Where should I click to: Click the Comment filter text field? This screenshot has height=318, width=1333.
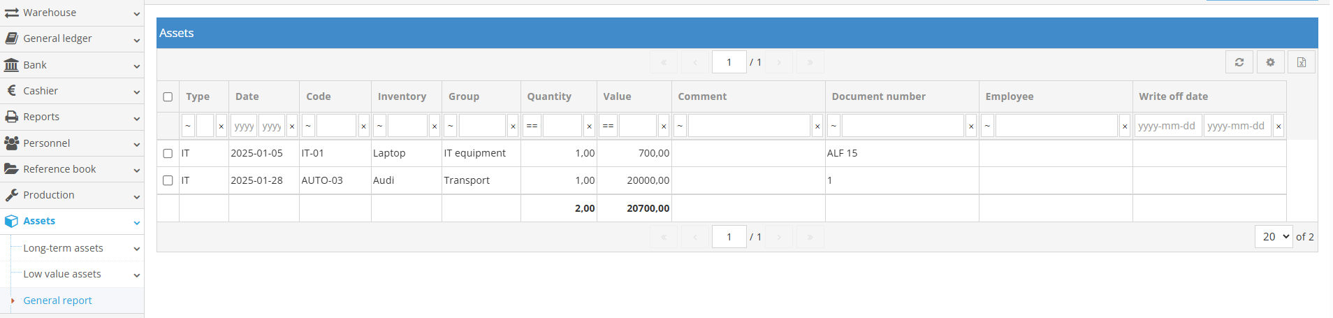(748, 126)
